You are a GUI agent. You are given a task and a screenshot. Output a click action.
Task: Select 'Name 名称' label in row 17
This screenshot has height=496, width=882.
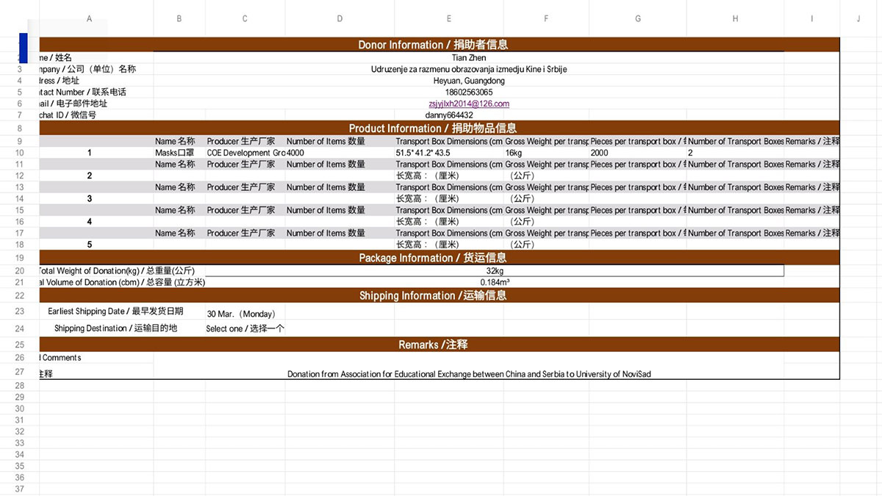(x=175, y=233)
